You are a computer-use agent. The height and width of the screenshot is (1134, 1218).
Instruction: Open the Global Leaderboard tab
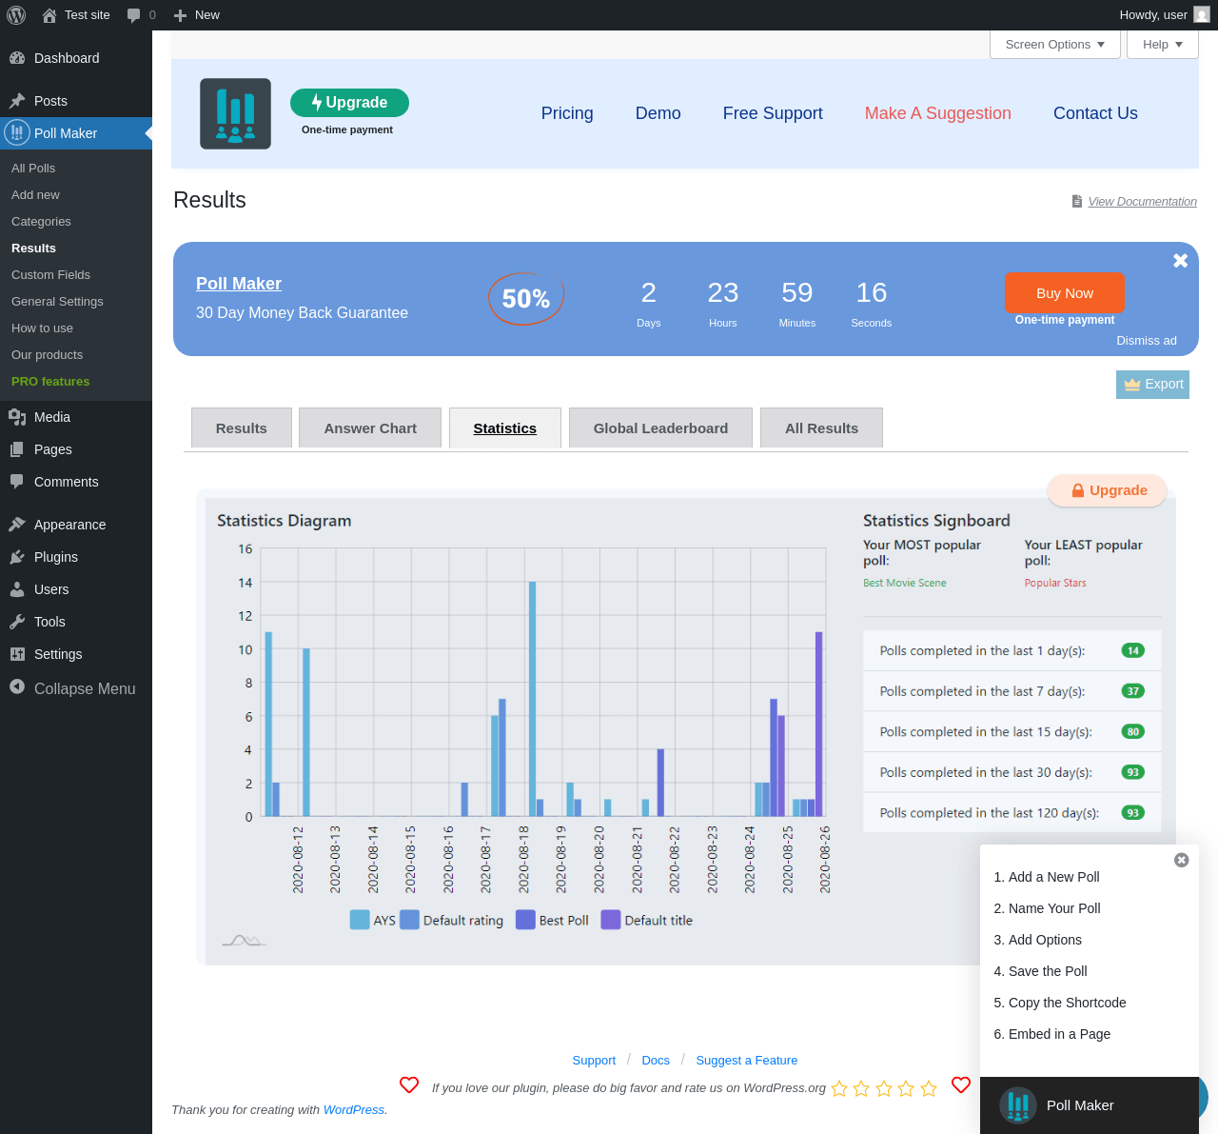tap(660, 428)
